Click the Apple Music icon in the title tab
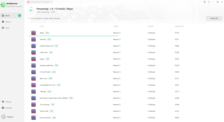The height and width of the screenshot is (122, 224). 28,2
